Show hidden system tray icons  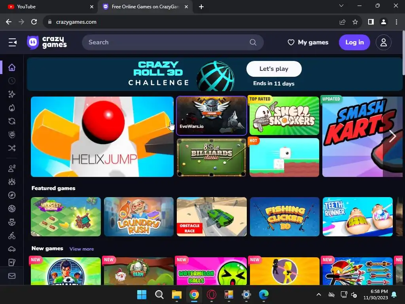click(319, 294)
